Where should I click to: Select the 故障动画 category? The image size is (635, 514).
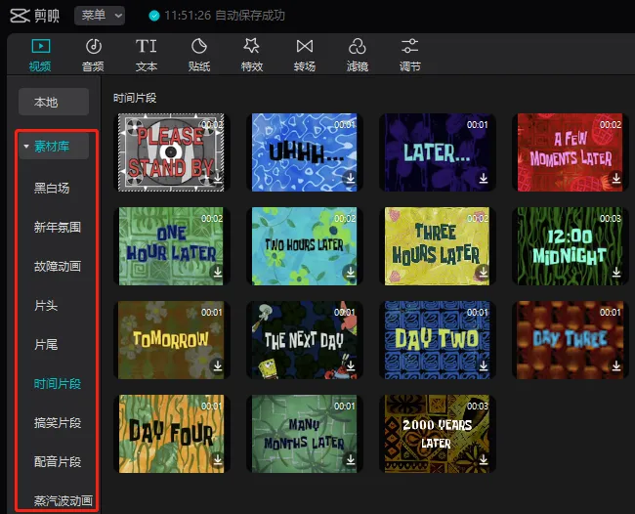tap(58, 266)
